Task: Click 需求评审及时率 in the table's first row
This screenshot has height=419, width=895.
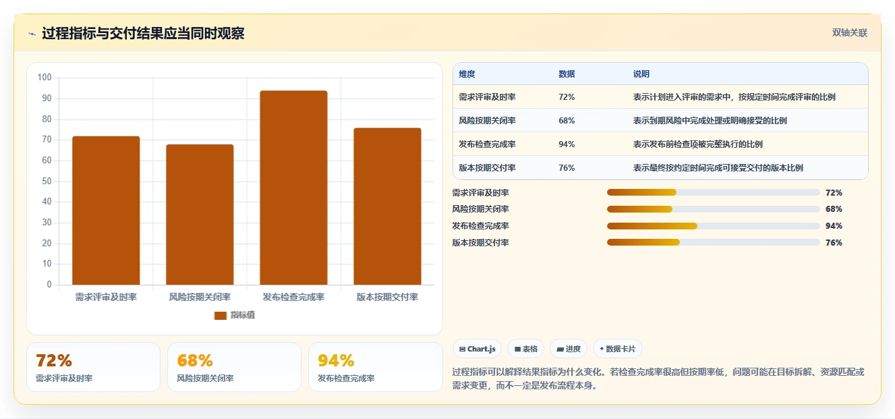Action: tap(487, 97)
